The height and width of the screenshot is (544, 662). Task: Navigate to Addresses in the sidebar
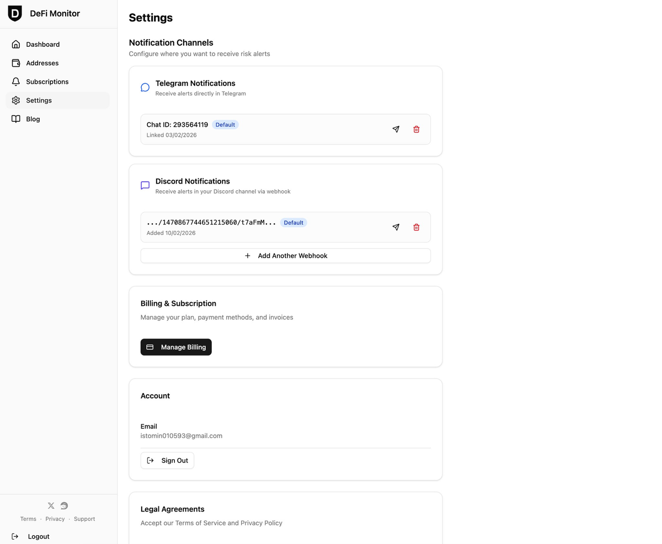42,63
